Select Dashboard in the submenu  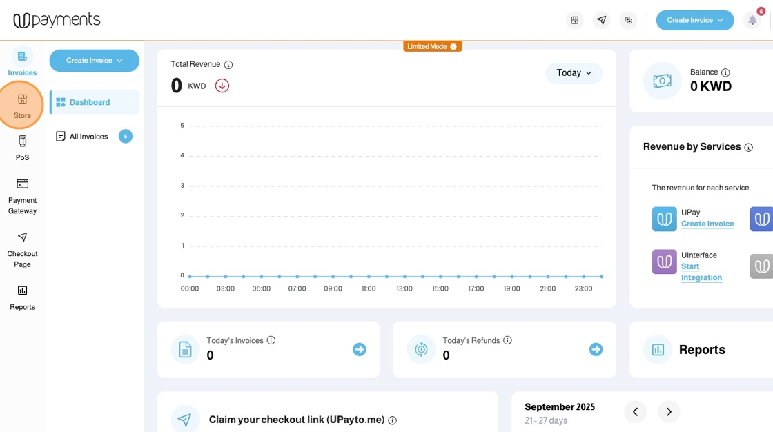click(x=95, y=102)
